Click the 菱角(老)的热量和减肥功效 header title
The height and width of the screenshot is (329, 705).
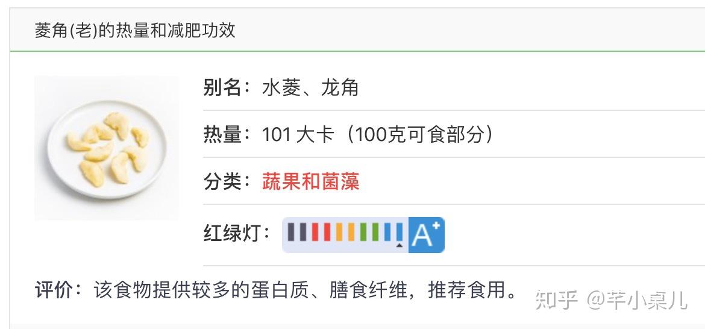pyautogui.click(x=135, y=31)
